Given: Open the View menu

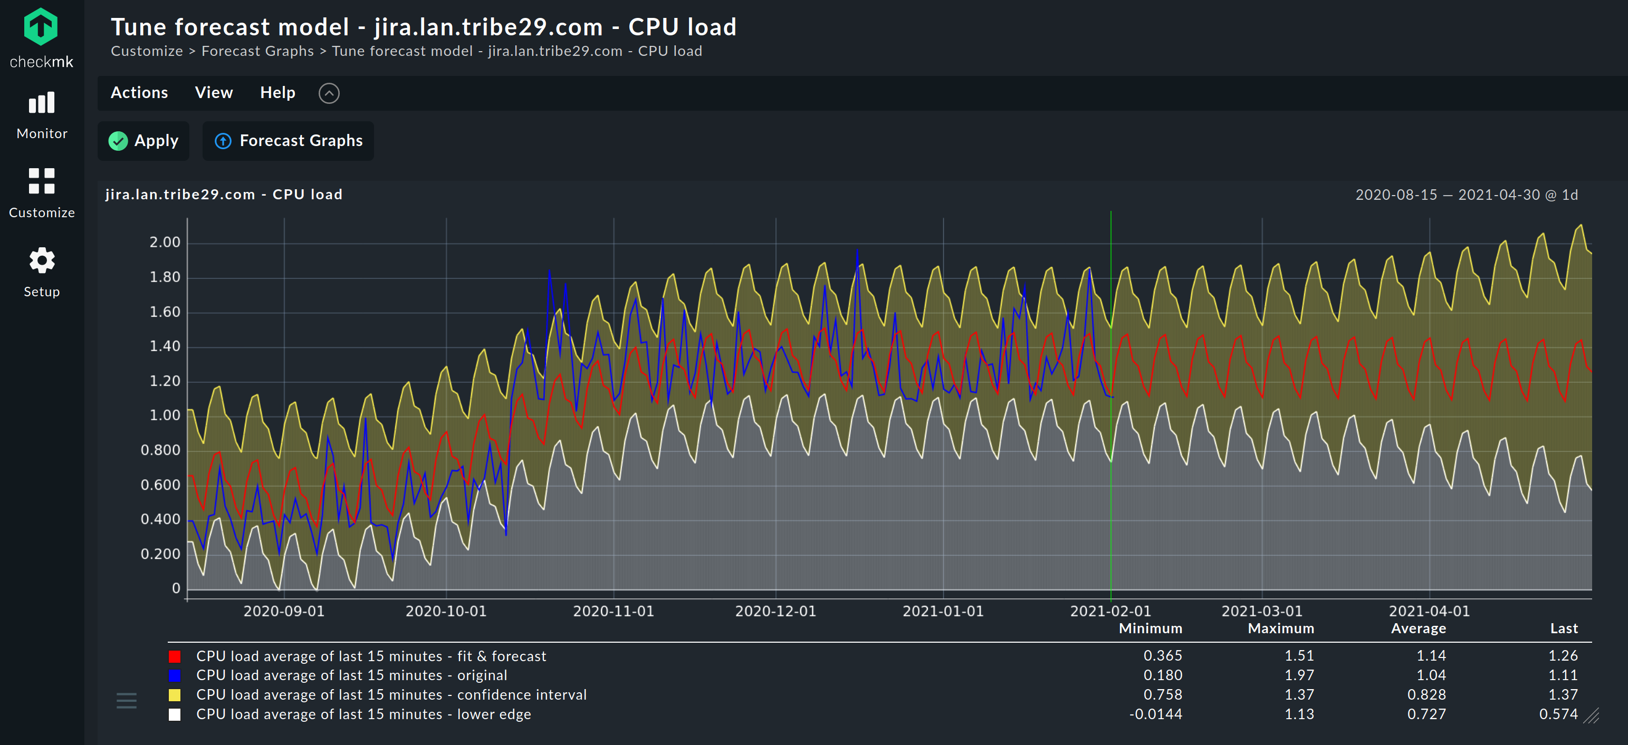Looking at the screenshot, I should click(x=214, y=93).
